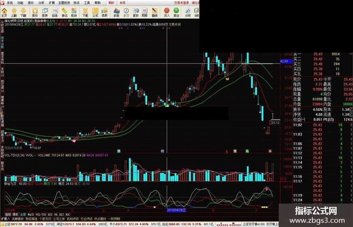353x227 pixels.
Task: Open the 分析 menu
Action: click(x=41, y=3)
